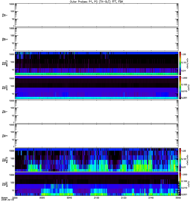This screenshot has width=193, height=205.
Task: Click the <|nT|> unit label beside thb scm1
Action: pyautogui.click(x=189, y=88)
